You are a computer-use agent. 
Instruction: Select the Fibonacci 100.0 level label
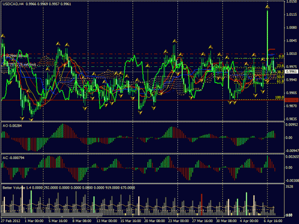pos(279,97)
